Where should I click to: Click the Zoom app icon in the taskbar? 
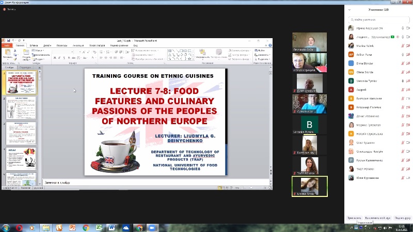pos(152,228)
